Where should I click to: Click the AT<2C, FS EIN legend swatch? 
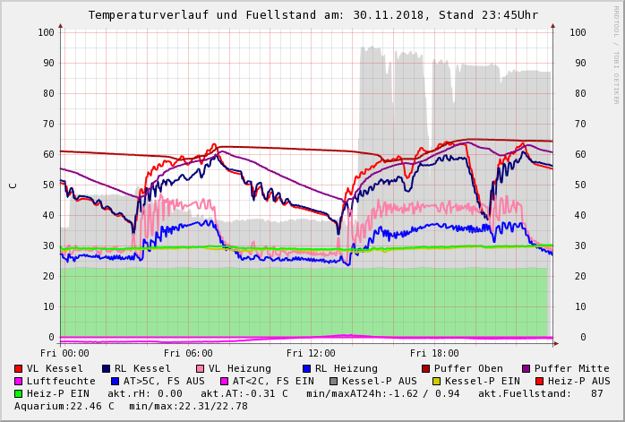(225, 381)
